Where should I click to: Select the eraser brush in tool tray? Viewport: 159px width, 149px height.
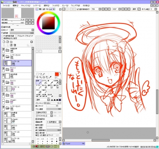[x=45, y=87]
